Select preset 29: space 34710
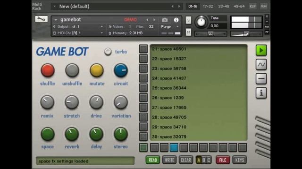The image size is (302, 169). click(169, 127)
